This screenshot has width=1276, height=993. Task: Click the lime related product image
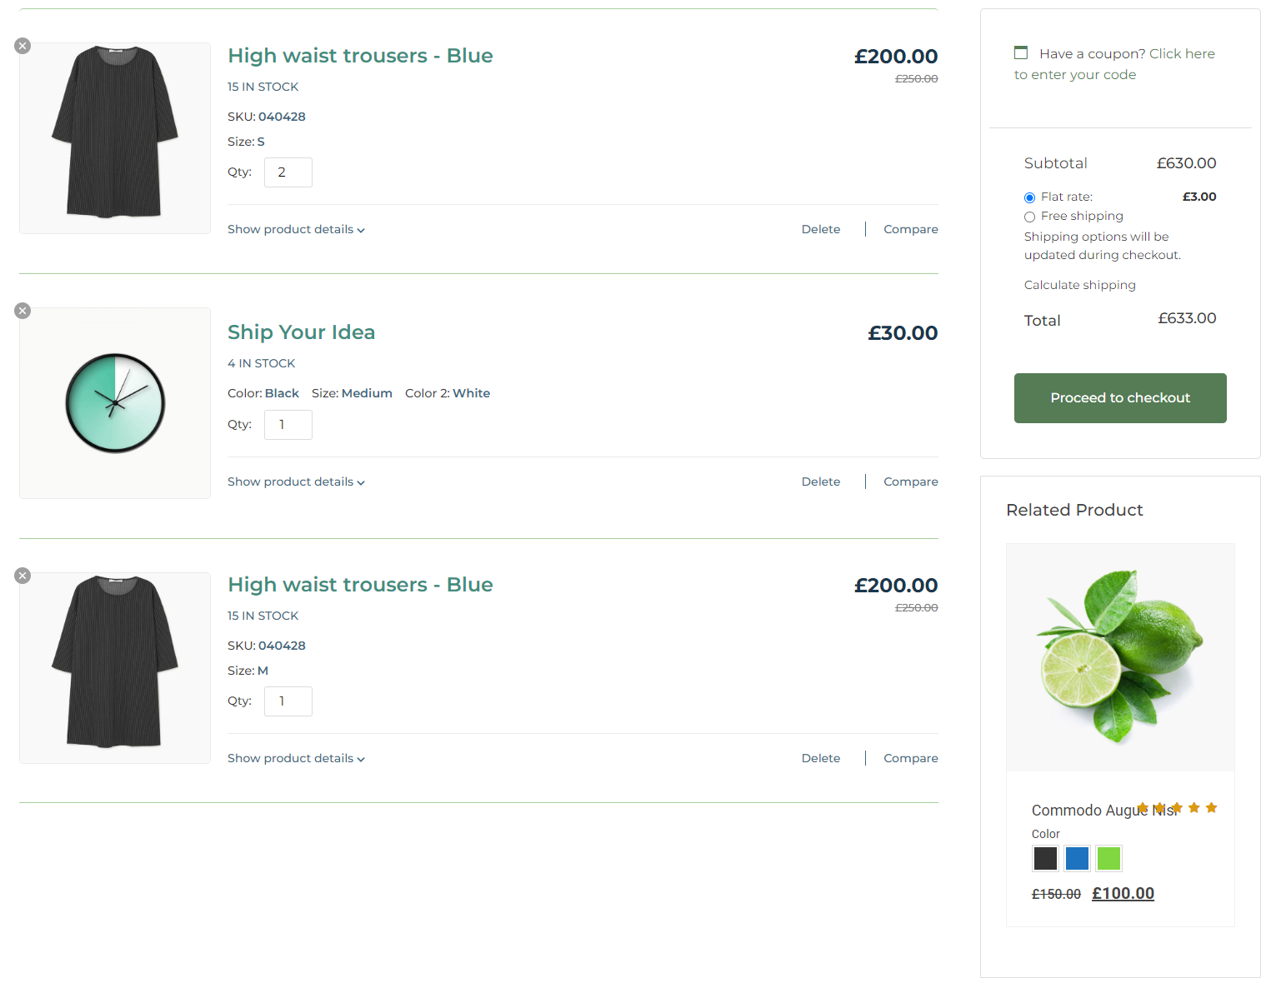pos(1120,657)
